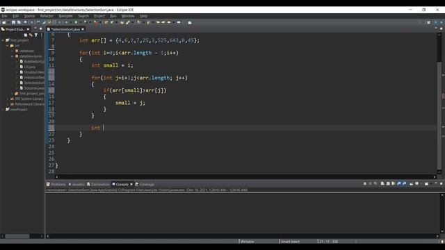Click the Display Selected Console icon
The image size is (445, 250).
point(416,183)
